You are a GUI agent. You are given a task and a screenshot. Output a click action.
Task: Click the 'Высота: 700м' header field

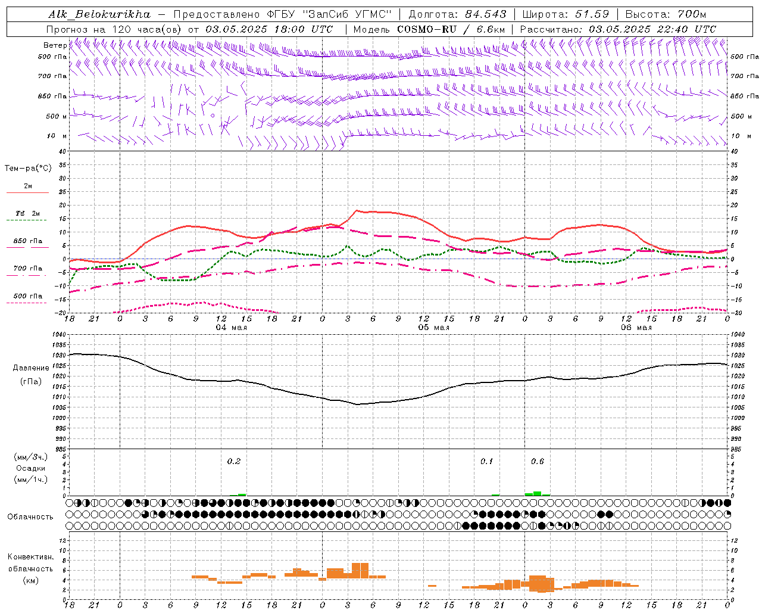[x=666, y=14]
